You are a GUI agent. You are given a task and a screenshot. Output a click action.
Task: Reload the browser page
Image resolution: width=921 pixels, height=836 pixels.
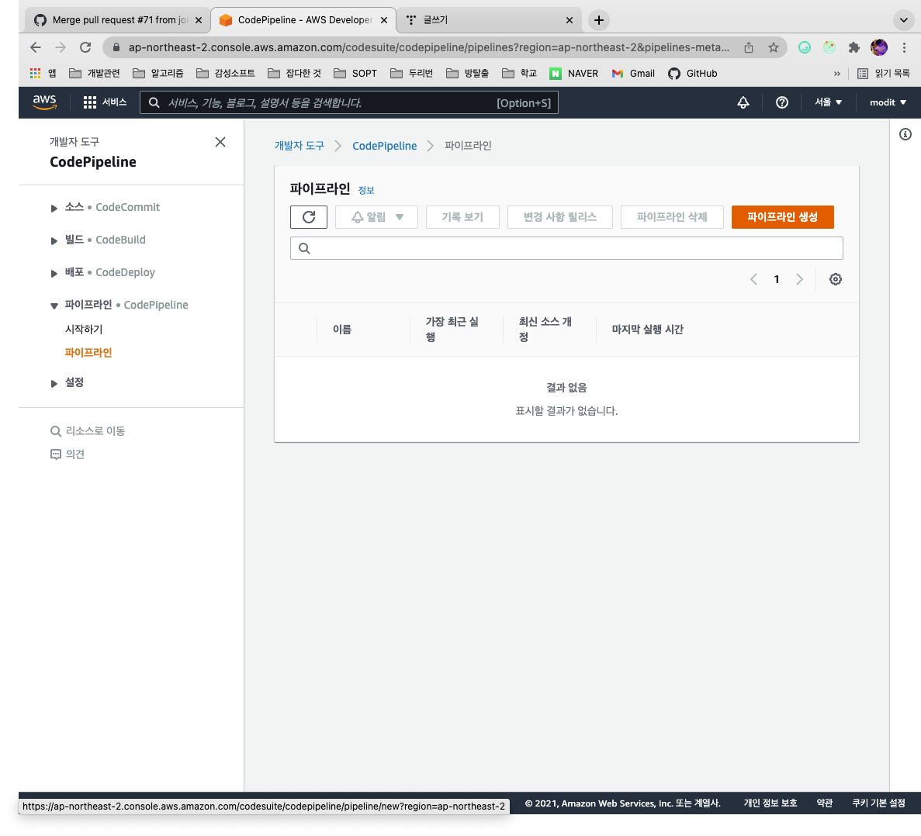tap(86, 47)
